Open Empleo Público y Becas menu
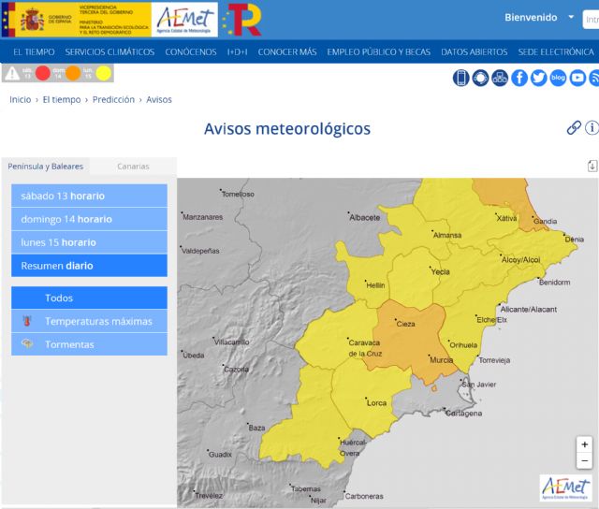This screenshot has height=509, width=599. pyautogui.click(x=378, y=52)
